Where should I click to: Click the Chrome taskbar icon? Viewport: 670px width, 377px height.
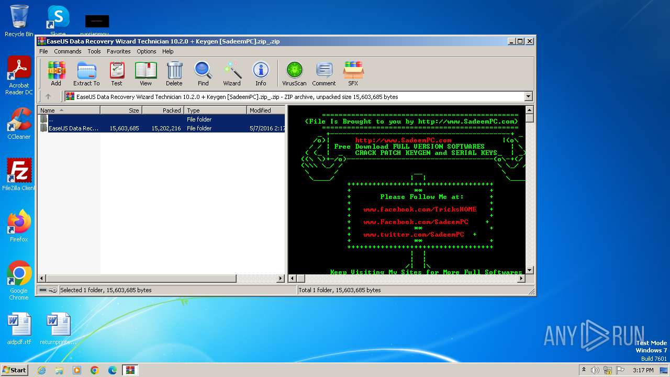point(95,370)
